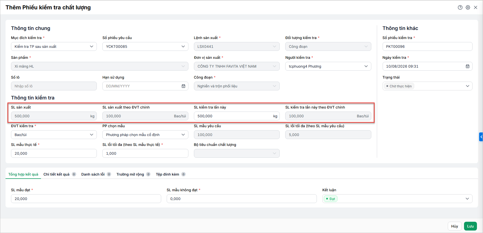Open the Công đoạn dropdown
This screenshot has height=233, width=483.
pos(237,86)
